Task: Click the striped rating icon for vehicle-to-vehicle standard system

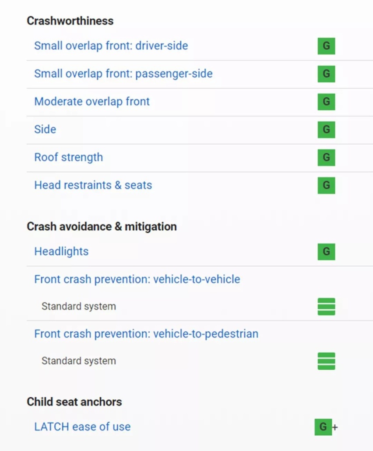Action: [326, 307]
